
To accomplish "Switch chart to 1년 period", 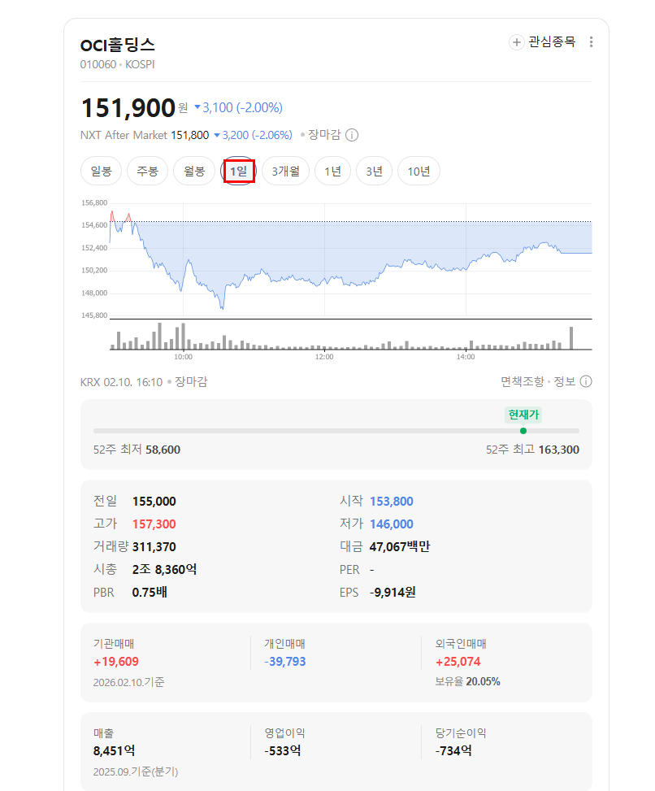I will tap(333, 171).
